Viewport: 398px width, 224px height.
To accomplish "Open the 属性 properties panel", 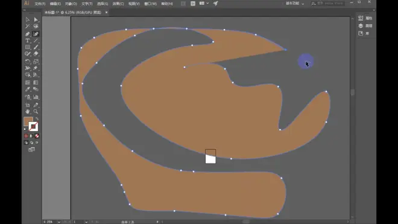I will (365, 18).
